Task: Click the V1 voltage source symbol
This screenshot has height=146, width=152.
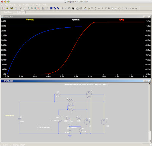Action: point(87,122)
